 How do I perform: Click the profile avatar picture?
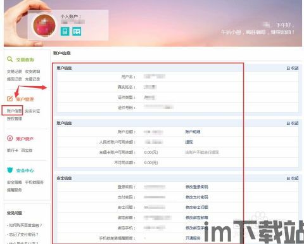[x=44, y=25]
